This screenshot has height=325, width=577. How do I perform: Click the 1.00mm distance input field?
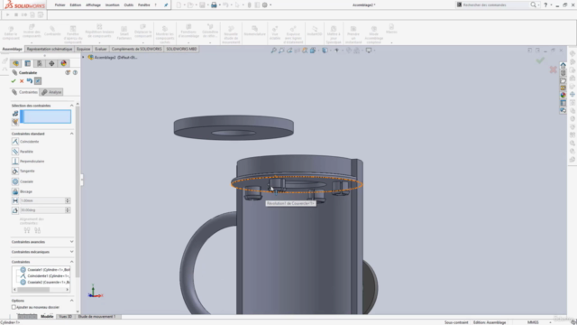point(42,200)
